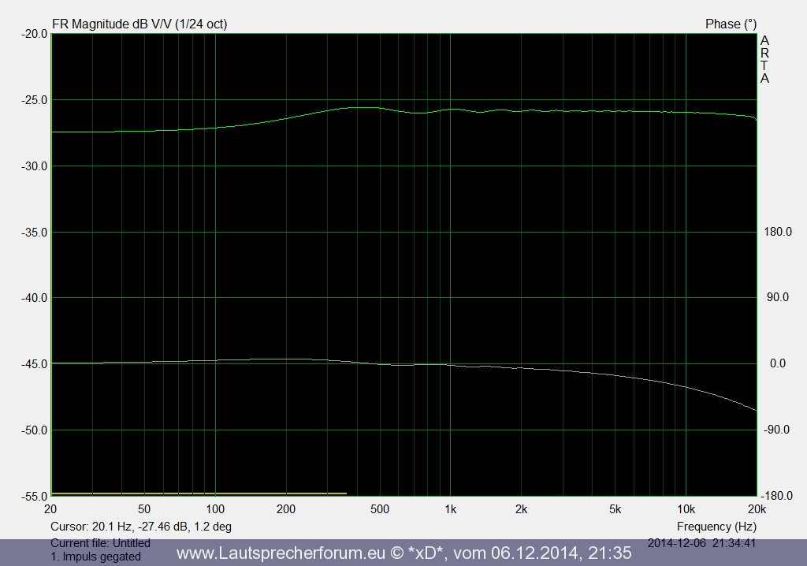Click the 2014-12-06 21:34:41 timestamp
Screen dimensions: 807x566
[x=703, y=542]
